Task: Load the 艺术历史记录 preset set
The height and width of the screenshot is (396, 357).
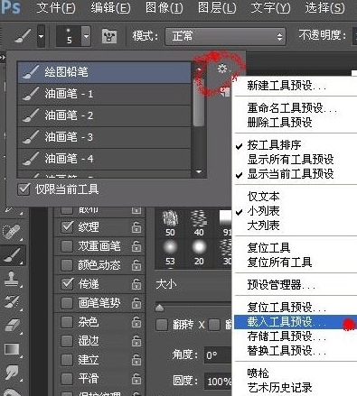Action: pos(279,388)
